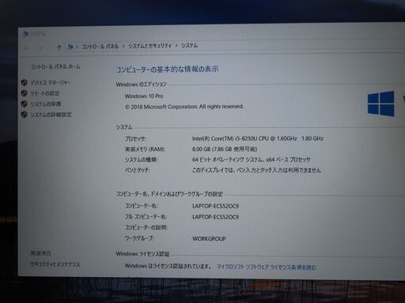405x303 pixels.
Task: Click the 関連項目 label in the sidebar
Action: point(40,253)
